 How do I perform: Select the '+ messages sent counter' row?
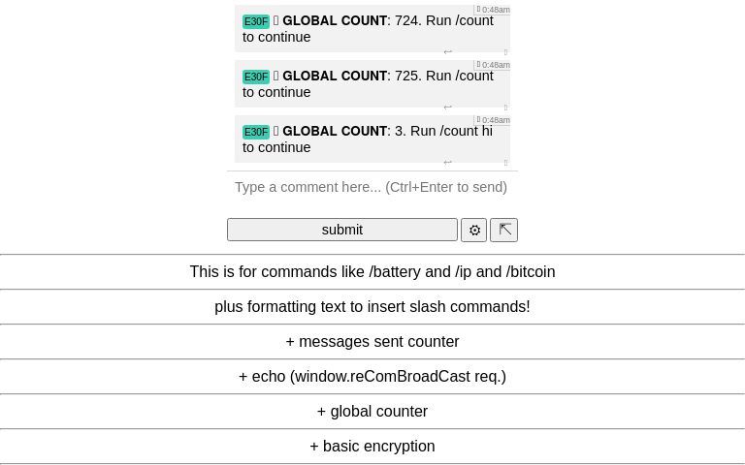click(x=372, y=342)
